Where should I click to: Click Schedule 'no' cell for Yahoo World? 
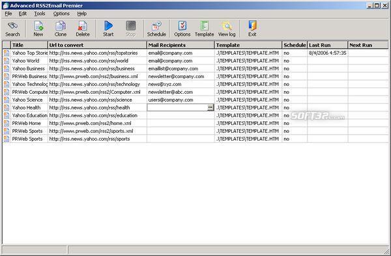pos(295,61)
